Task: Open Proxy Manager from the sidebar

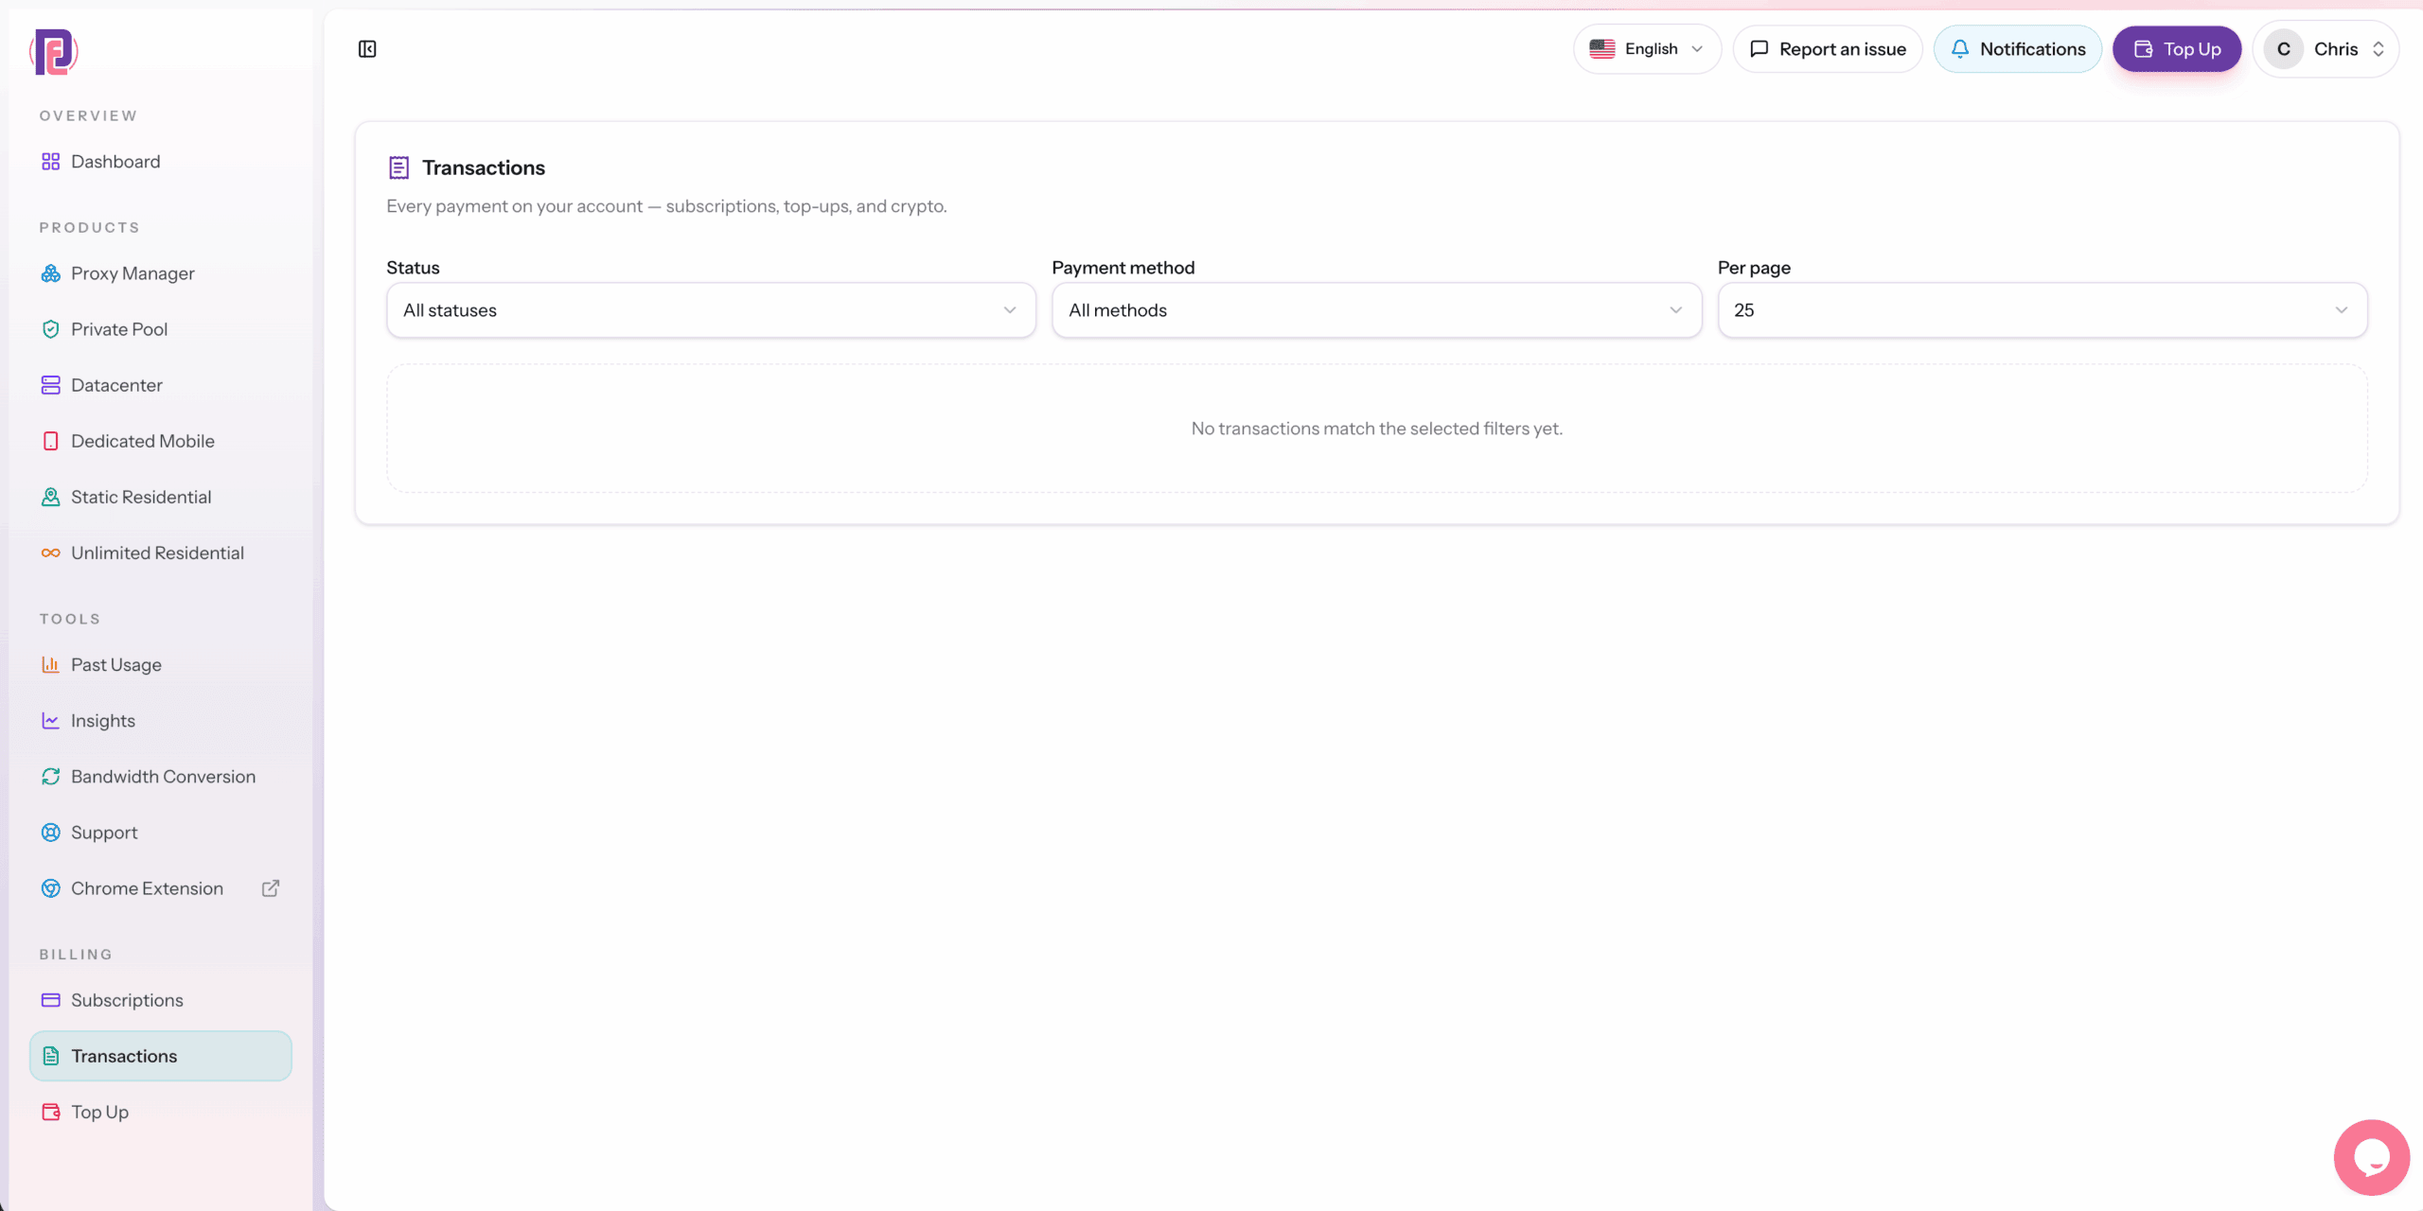Action: pos(161,273)
